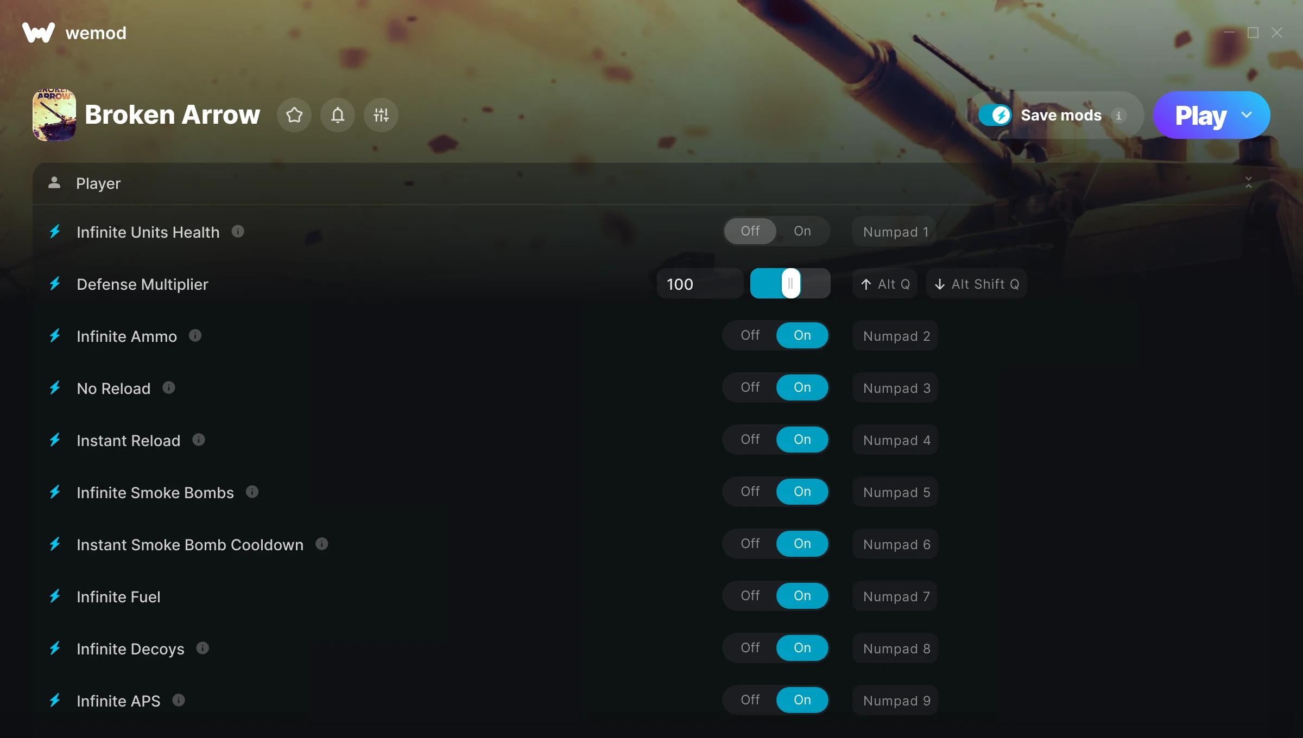Change the Numpad 5 hotkey binding
The height and width of the screenshot is (738, 1303).
[896, 492]
